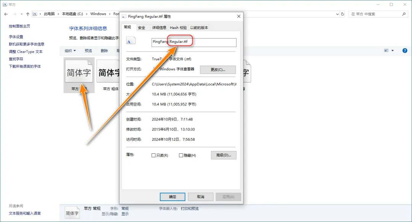Click the file path text C:\Users\System2024\AppData

[x=194, y=84]
